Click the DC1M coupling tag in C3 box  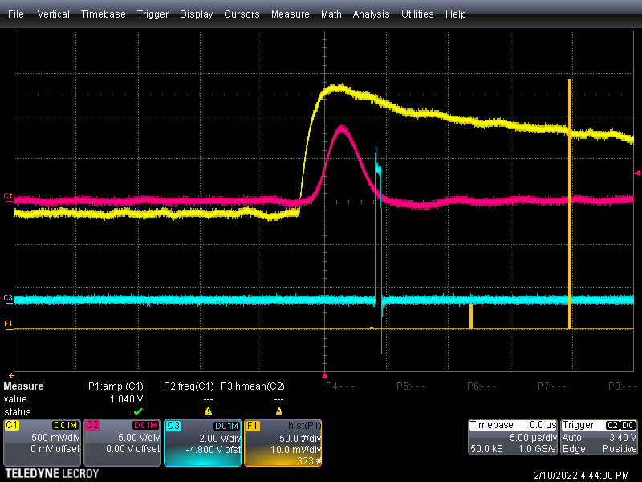tap(226, 426)
